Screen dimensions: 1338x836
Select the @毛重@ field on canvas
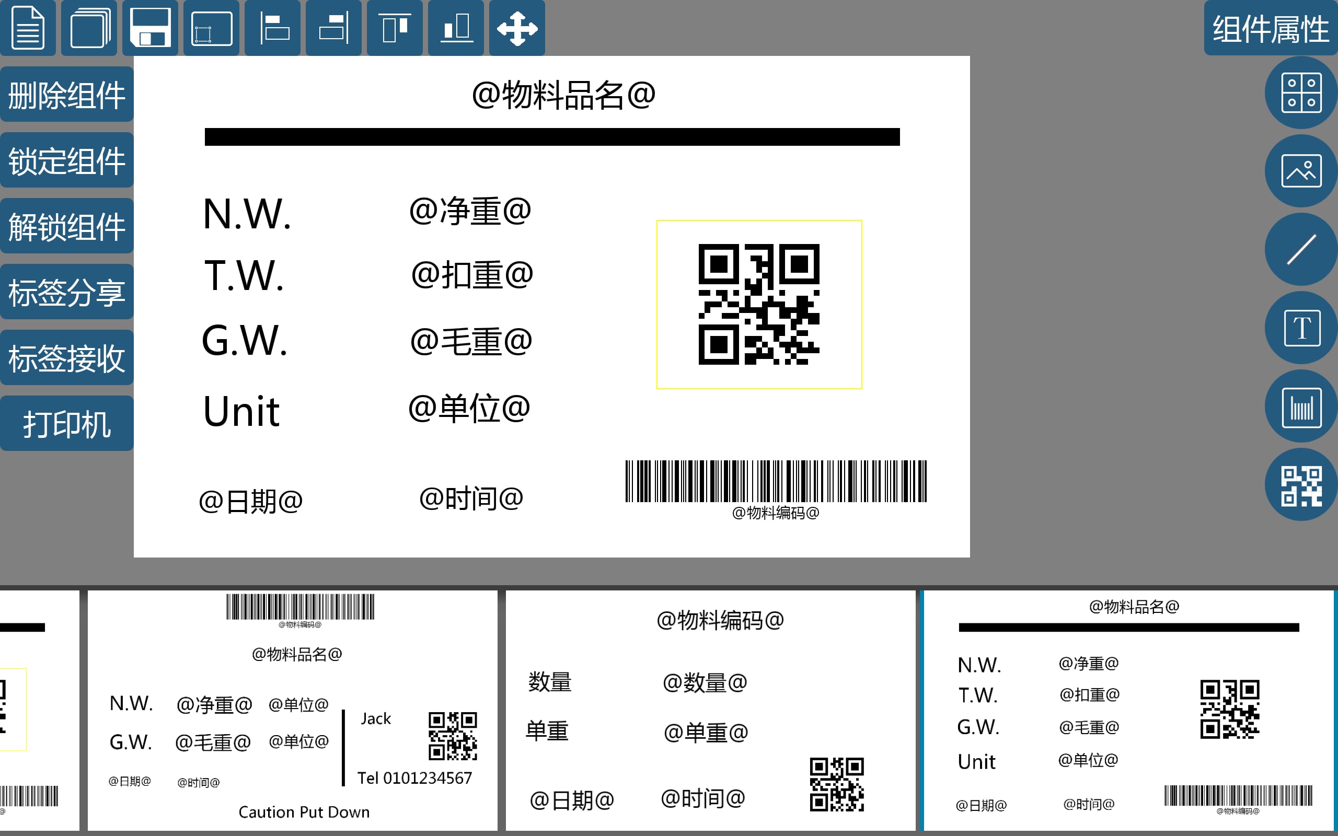click(x=471, y=341)
